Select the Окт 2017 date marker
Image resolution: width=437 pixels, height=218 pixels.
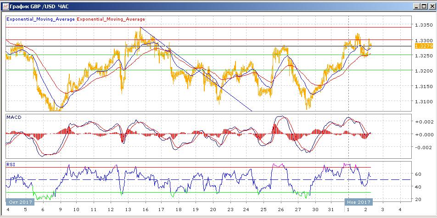click(x=19, y=201)
